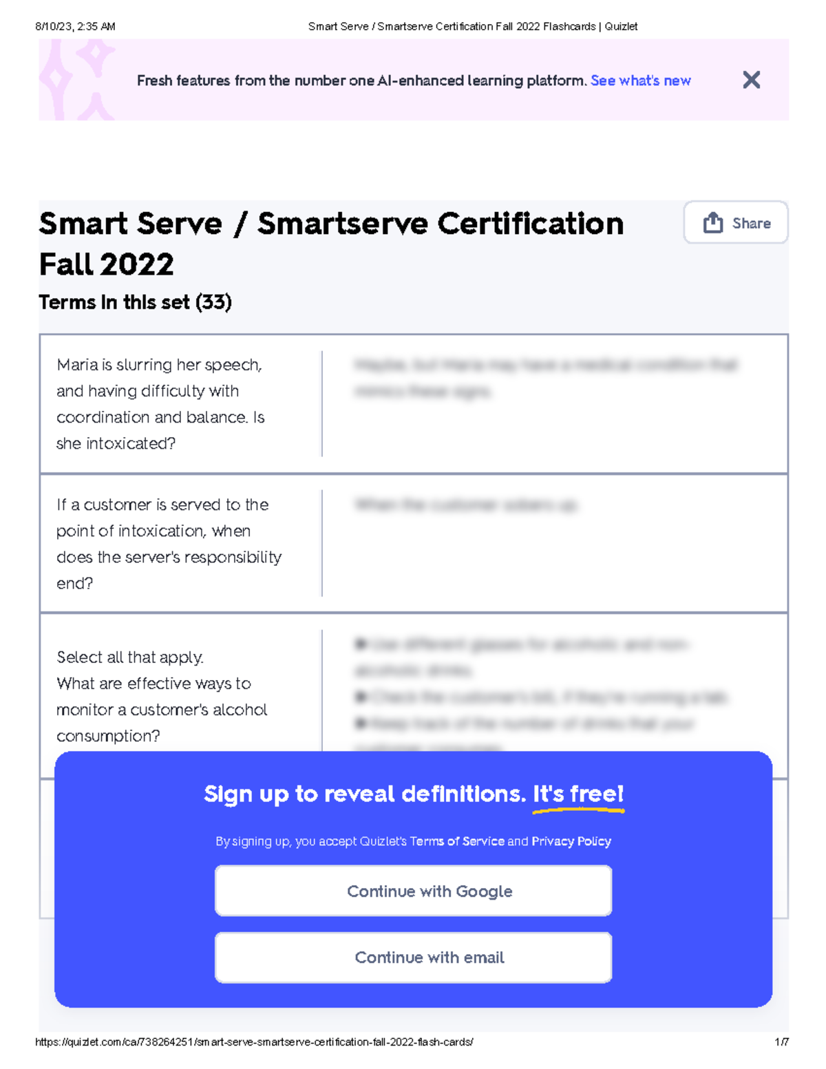The height and width of the screenshot is (1069, 826).
Task: Click the Continue with Google button
Action: click(413, 890)
